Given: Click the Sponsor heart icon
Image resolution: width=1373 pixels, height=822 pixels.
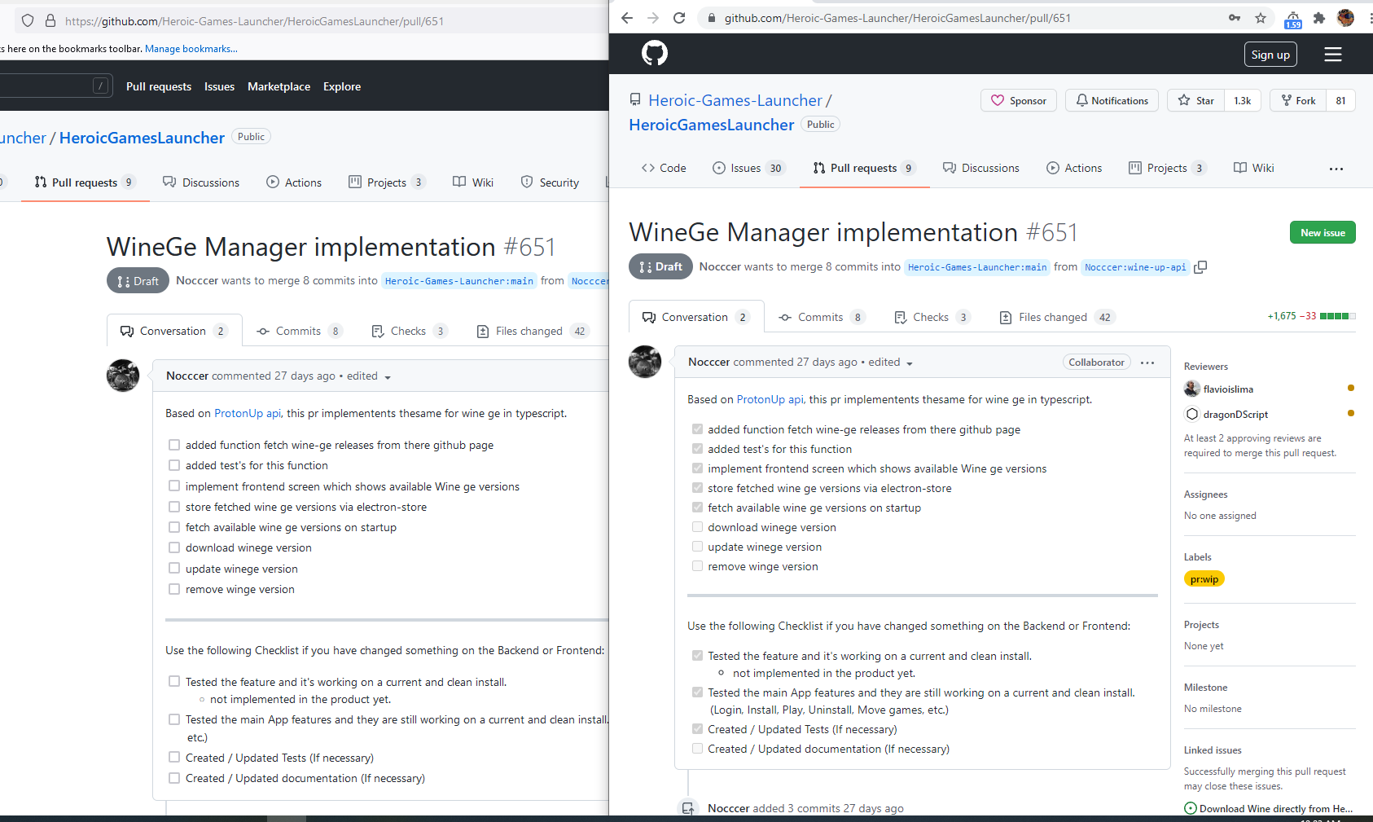Looking at the screenshot, I should point(999,100).
